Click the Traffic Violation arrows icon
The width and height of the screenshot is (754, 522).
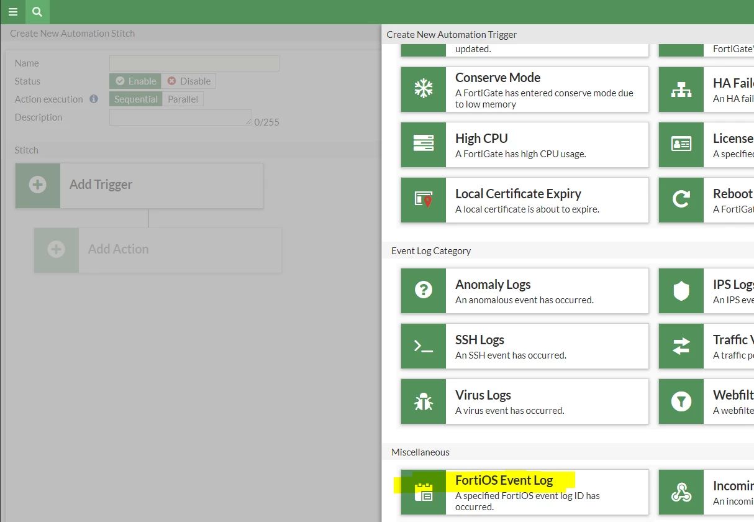click(681, 346)
